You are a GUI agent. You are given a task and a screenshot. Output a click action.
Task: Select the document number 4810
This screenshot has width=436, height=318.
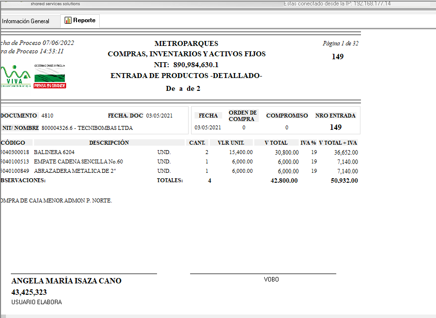tap(47, 116)
